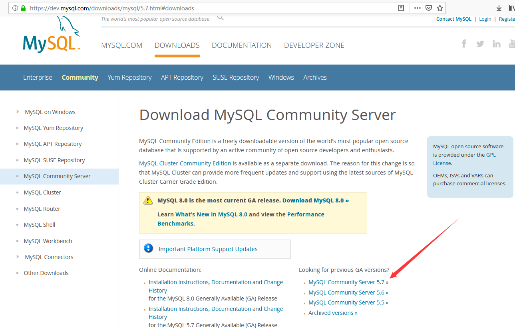Click the Contact MySQL link

point(454,19)
